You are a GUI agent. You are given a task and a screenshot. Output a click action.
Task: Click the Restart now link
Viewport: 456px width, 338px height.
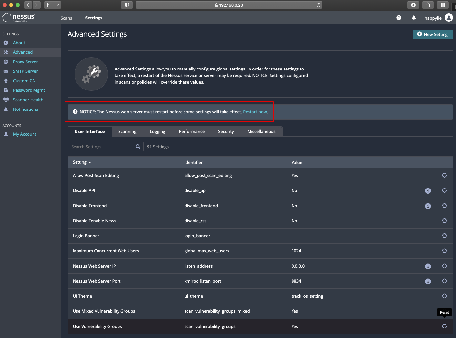pos(255,112)
